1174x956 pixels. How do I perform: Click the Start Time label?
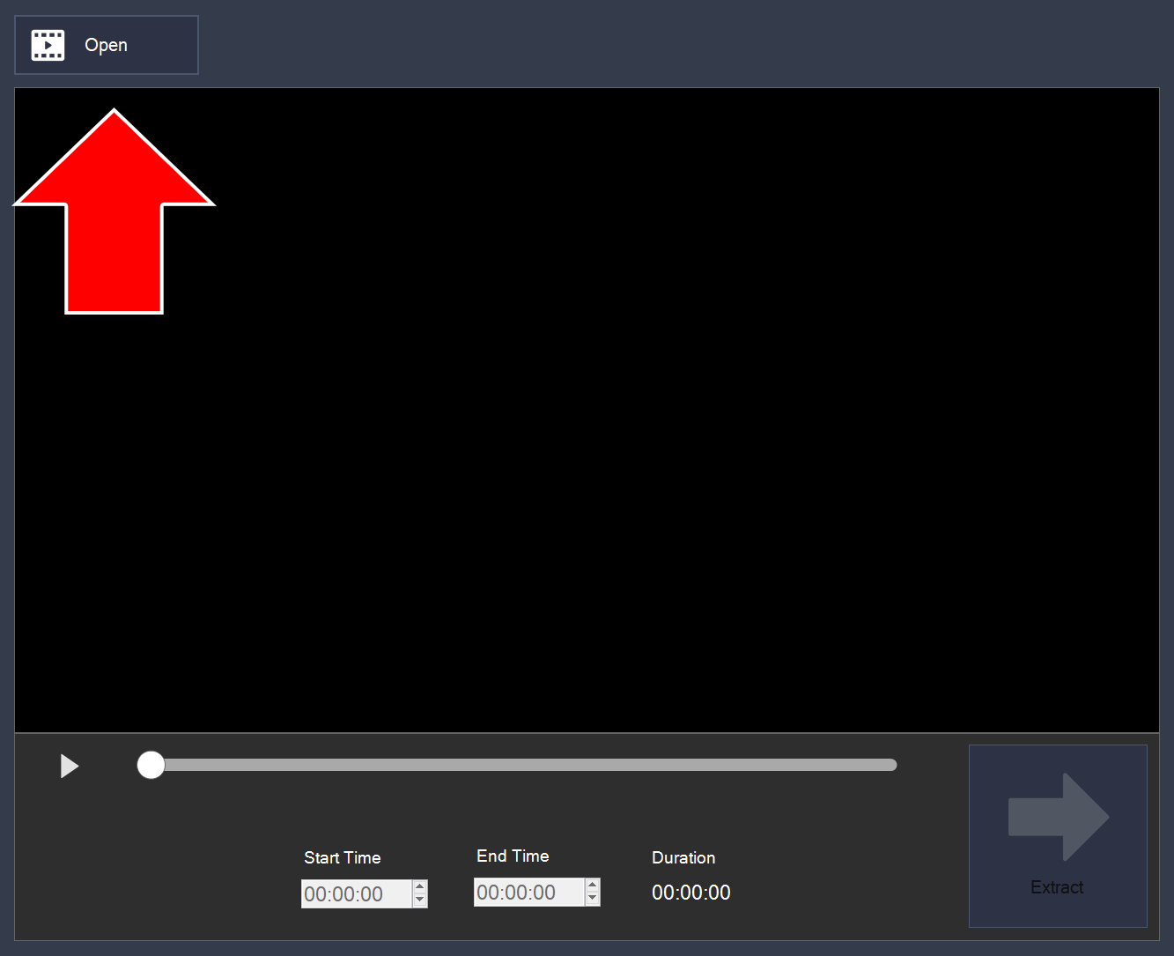coord(343,857)
